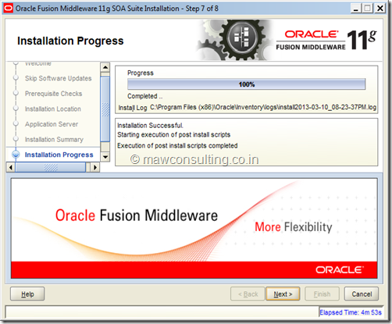This screenshot has height=324, width=392.
Task: Click the Oracle icon in title bar
Action: pos(8,9)
